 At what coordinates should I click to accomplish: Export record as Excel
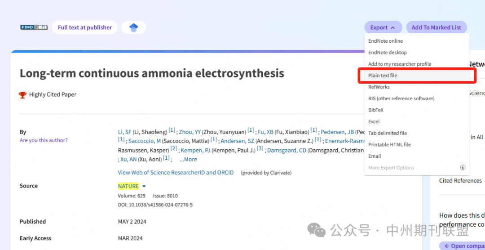(374, 121)
